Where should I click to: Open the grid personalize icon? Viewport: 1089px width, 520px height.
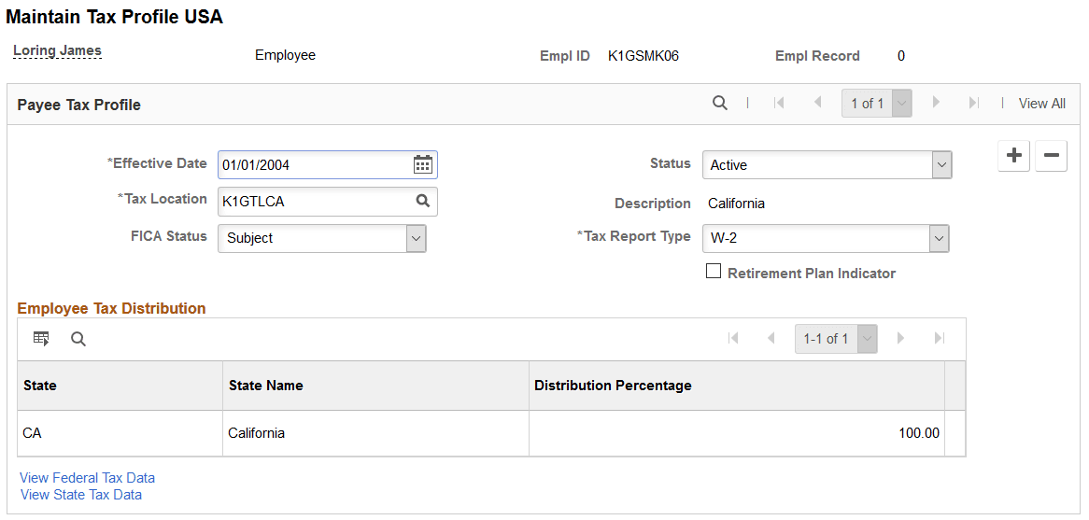41,339
